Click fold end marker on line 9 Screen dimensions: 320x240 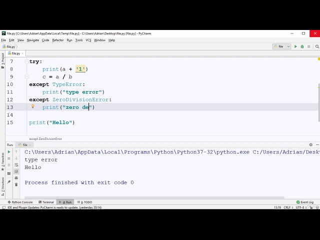click(x=26, y=76)
